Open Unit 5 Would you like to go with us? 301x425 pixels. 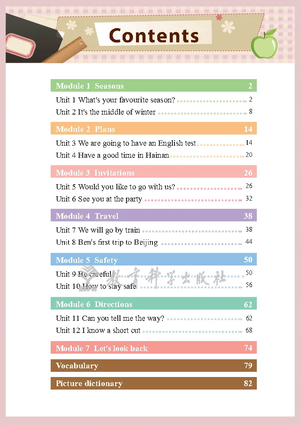click(x=116, y=187)
